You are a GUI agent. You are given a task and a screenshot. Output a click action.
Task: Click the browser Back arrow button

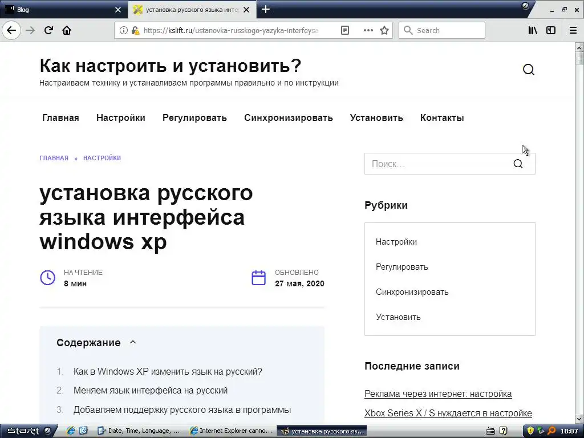point(11,30)
